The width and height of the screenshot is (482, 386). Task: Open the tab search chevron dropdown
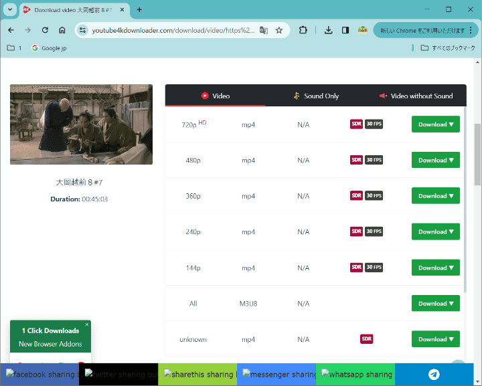tap(10, 9)
